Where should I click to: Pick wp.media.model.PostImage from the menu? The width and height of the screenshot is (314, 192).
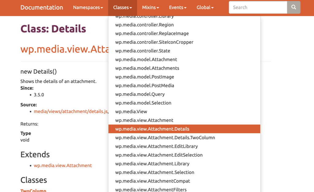click(144, 77)
